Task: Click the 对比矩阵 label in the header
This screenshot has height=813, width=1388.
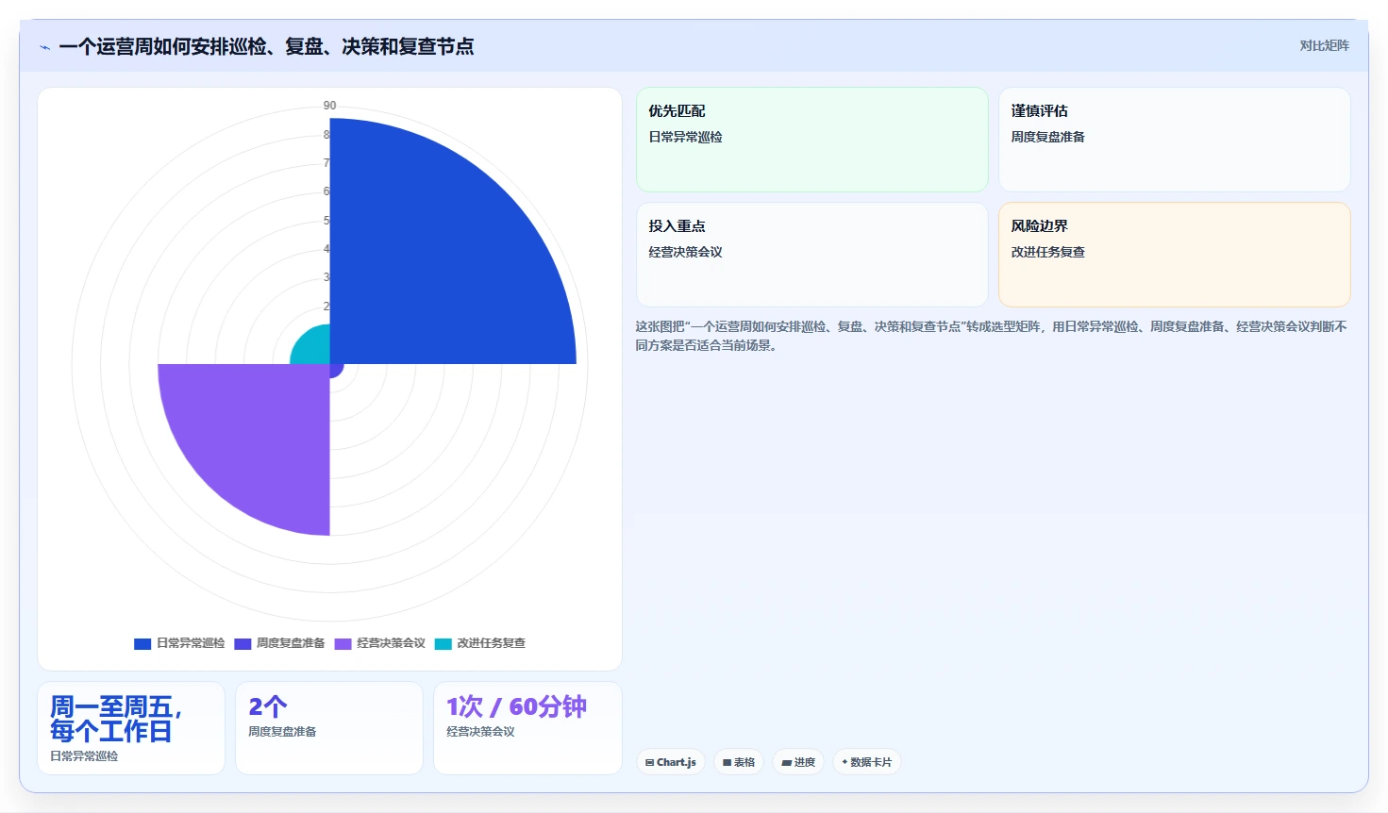Action: coord(1324,45)
